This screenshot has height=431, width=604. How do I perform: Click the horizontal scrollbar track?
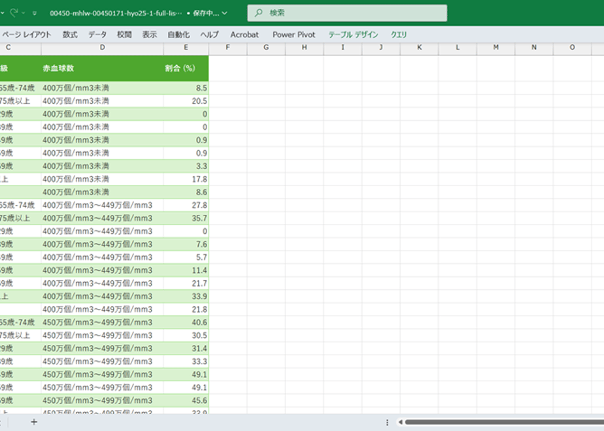pyautogui.click(x=505, y=422)
